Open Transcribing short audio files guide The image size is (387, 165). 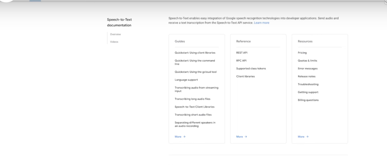193,115
